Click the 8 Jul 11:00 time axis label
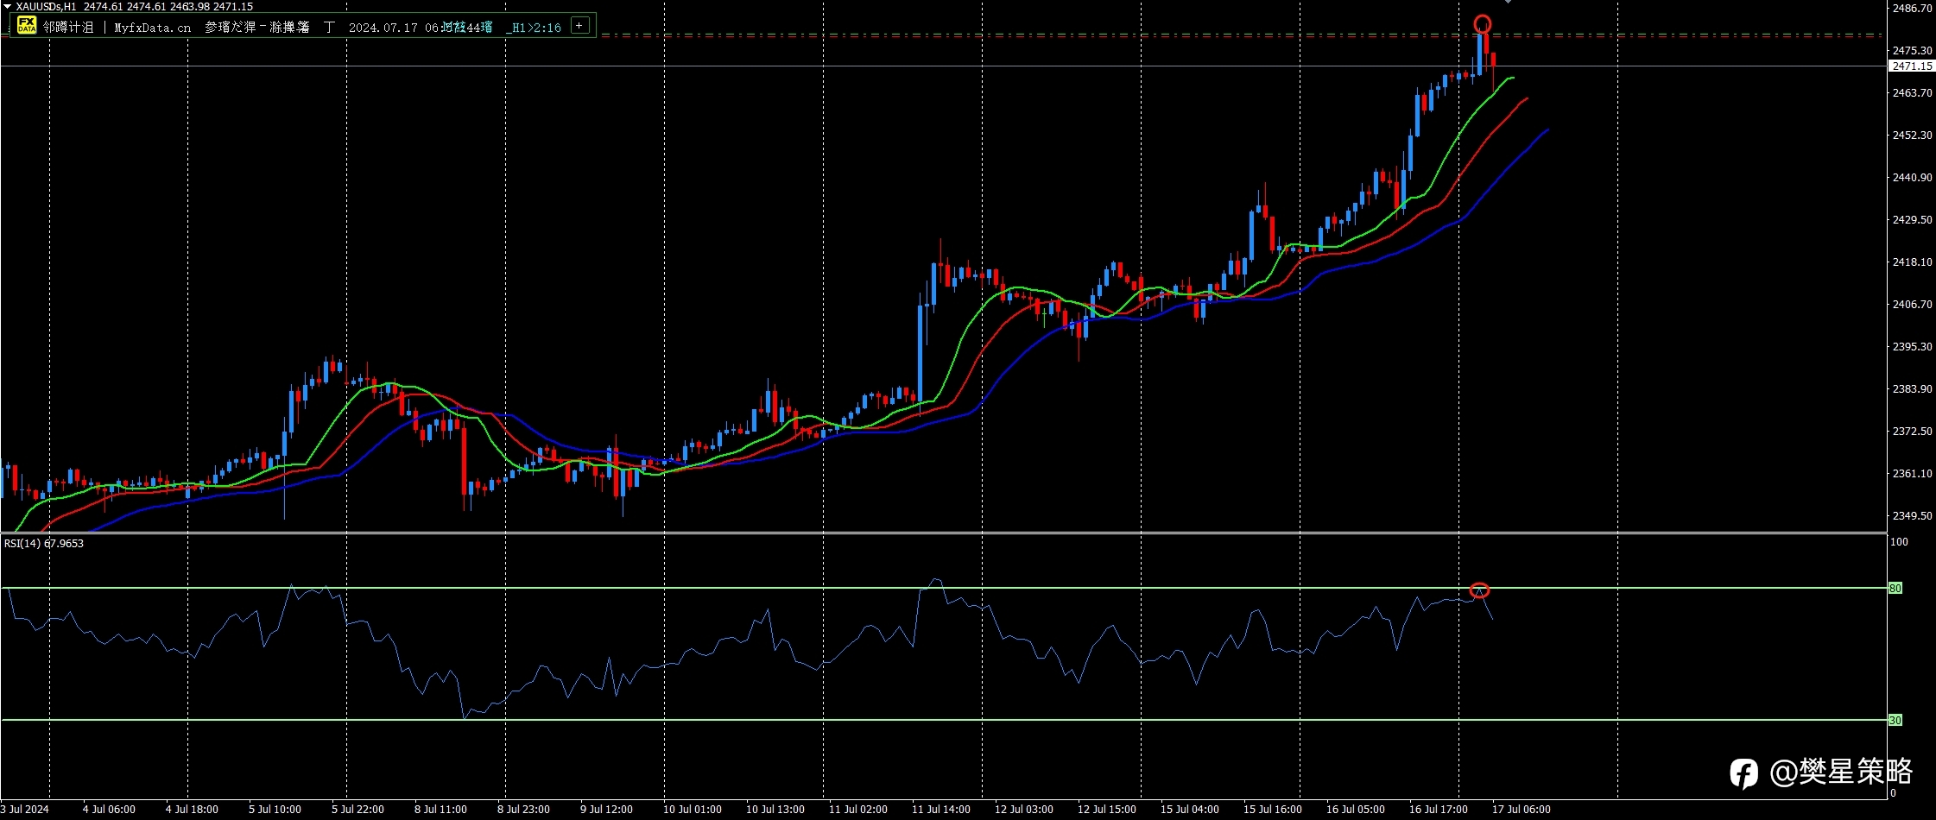The width and height of the screenshot is (1936, 820). [x=440, y=810]
